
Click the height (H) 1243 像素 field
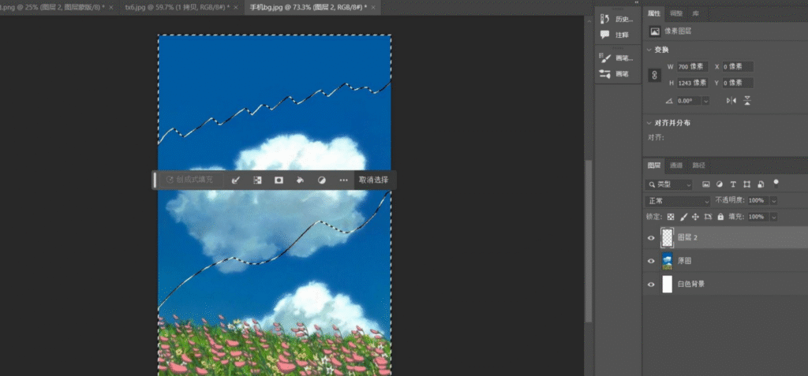(x=693, y=83)
